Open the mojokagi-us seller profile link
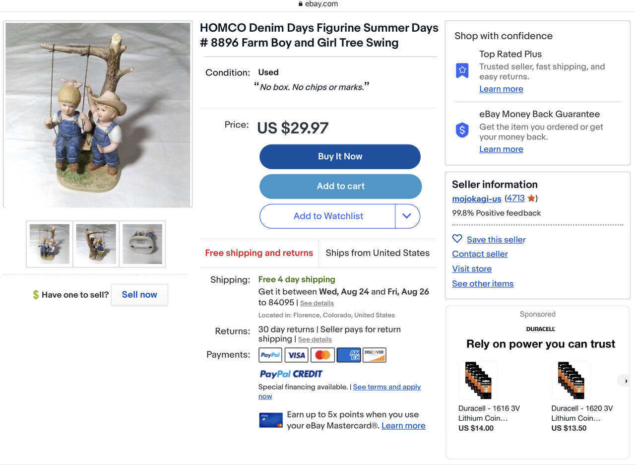 [x=476, y=199]
